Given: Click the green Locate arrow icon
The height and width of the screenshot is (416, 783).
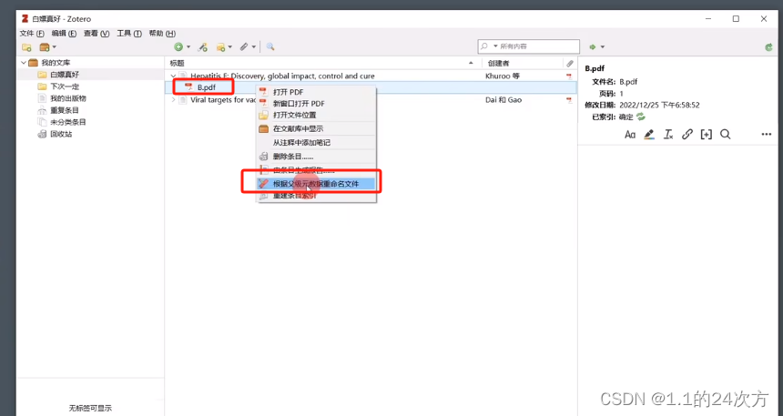Looking at the screenshot, I should pos(592,47).
